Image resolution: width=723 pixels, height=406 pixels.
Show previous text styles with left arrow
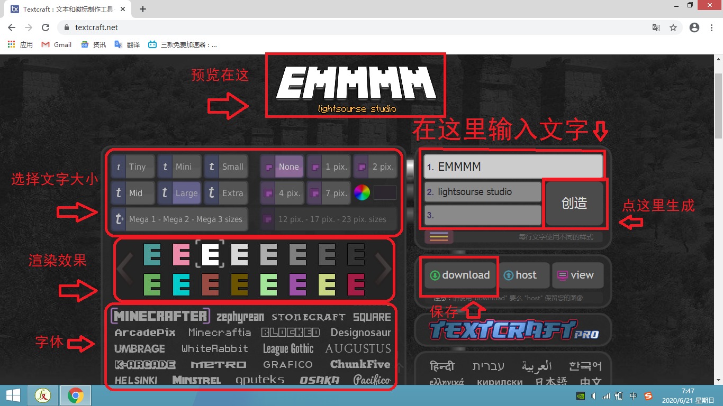pos(125,269)
